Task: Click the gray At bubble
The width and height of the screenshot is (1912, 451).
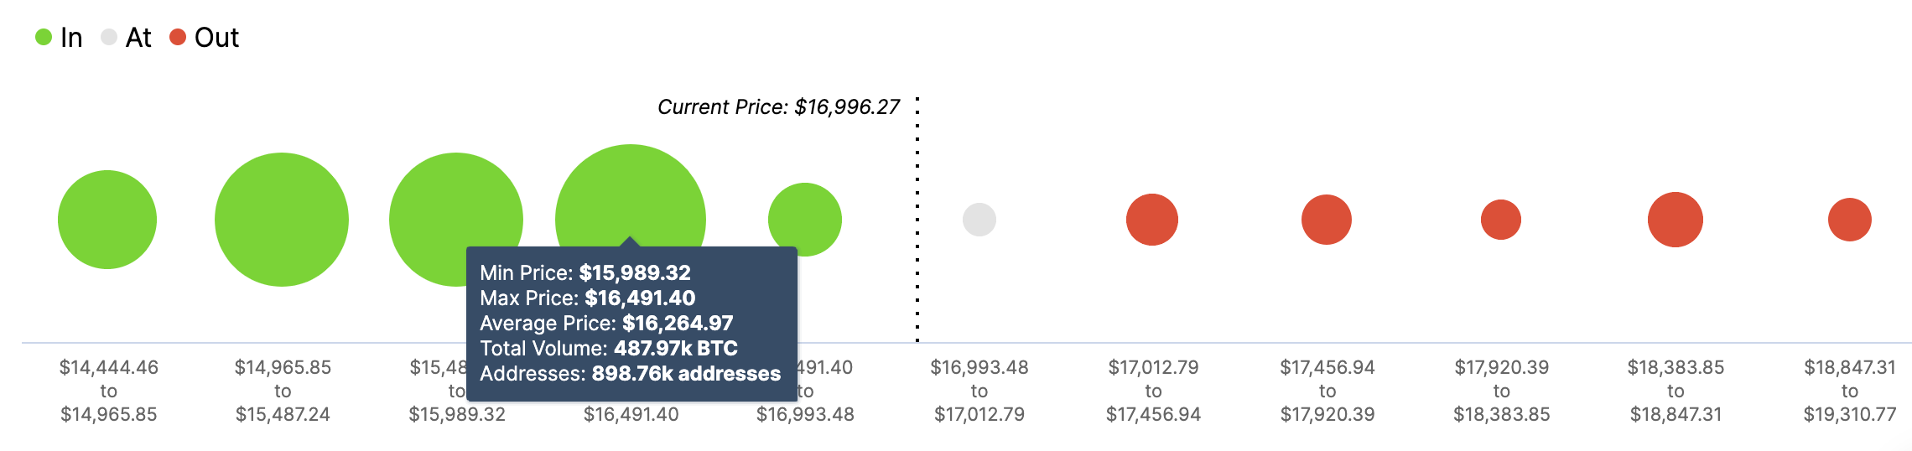Action: (979, 220)
